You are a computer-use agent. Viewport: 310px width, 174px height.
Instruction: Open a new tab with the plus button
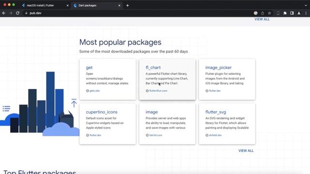click(127, 5)
